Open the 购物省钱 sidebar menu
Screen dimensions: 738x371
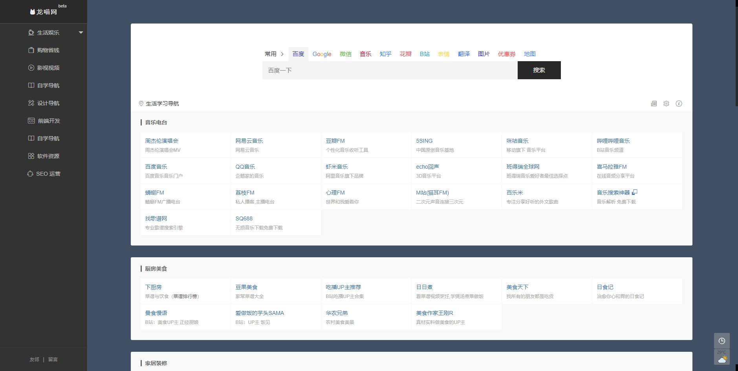[44, 50]
